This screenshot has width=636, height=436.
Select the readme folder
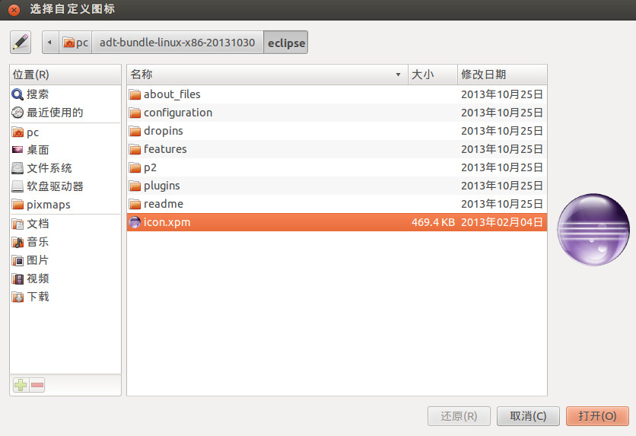pos(337,204)
